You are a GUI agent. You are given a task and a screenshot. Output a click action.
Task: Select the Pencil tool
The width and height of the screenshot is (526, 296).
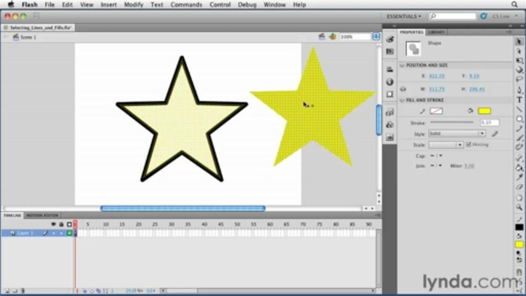click(519, 128)
